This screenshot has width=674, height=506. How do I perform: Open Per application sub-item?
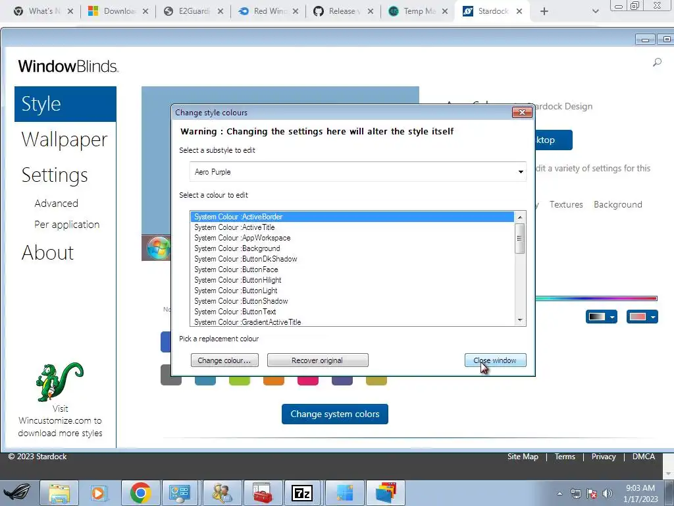pos(67,225)
